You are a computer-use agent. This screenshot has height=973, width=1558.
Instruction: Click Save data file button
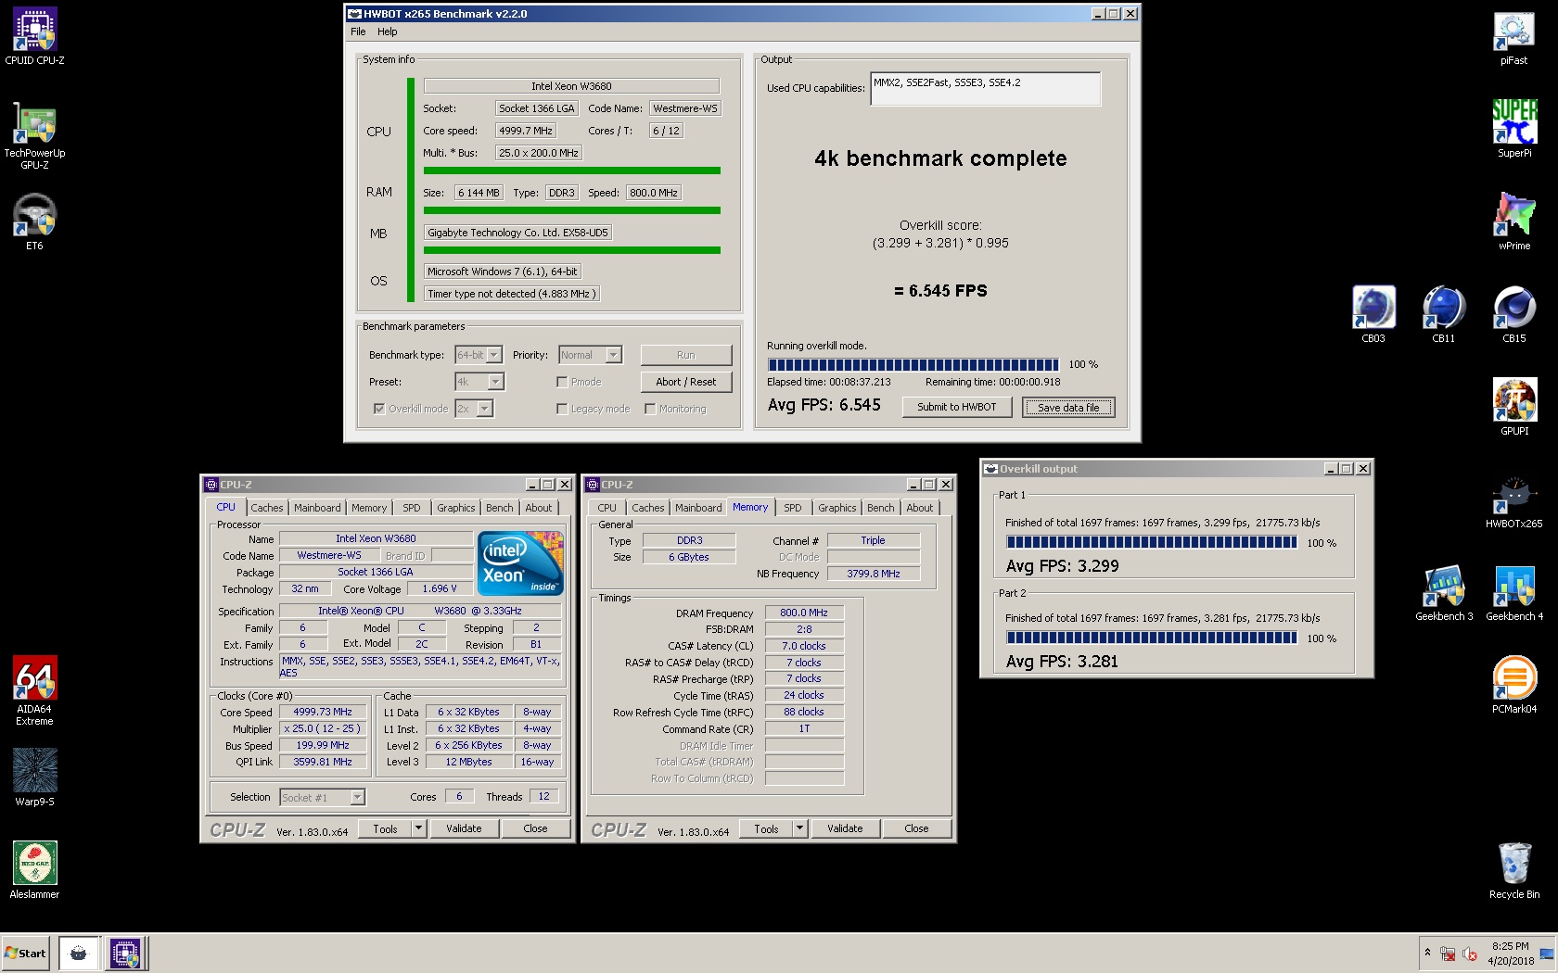[x=1068, y=408]
